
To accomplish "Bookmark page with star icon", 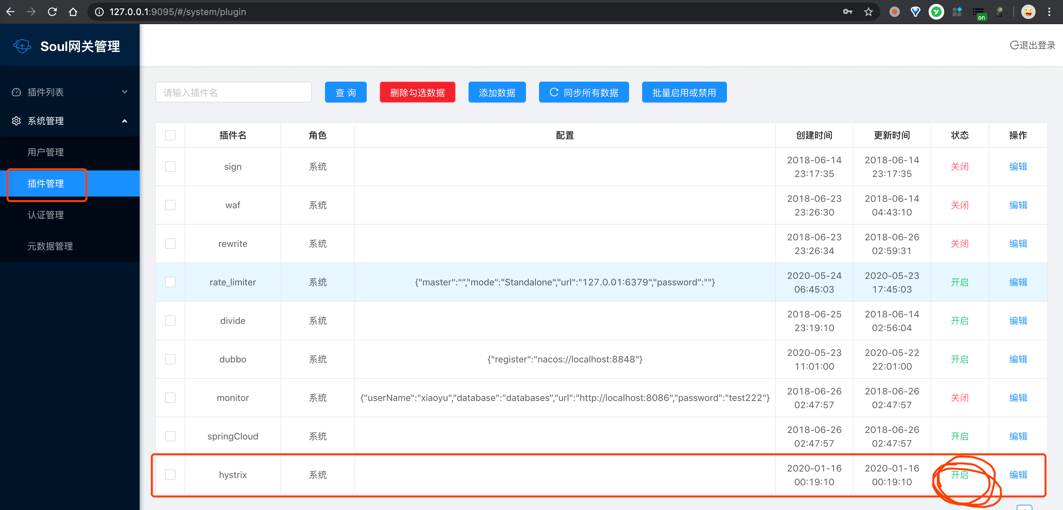I will coord(868,11).
